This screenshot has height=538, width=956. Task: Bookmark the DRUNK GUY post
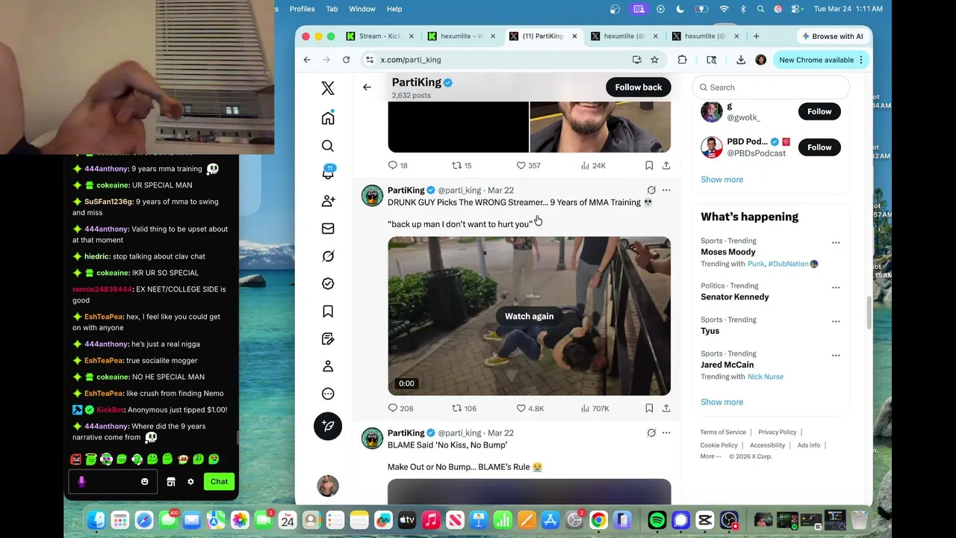click(x=649, y=408)
